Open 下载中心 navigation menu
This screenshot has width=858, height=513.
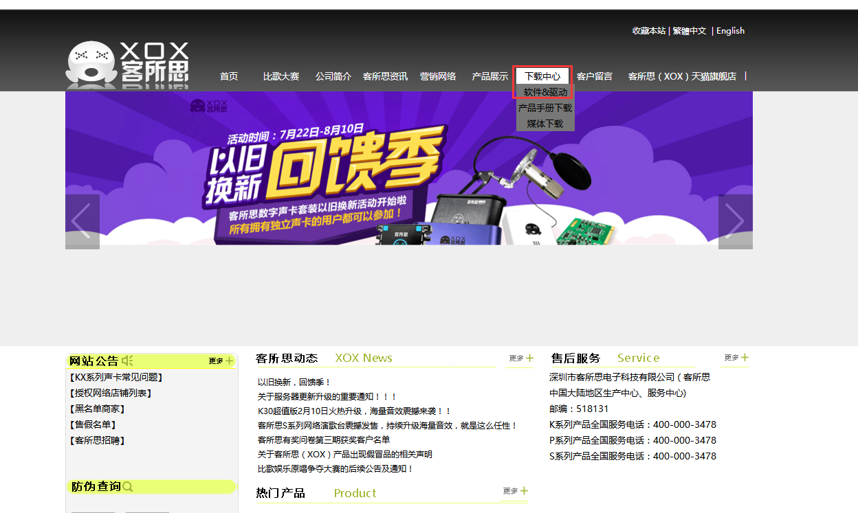pyautogui.click(x=542, y=76)
